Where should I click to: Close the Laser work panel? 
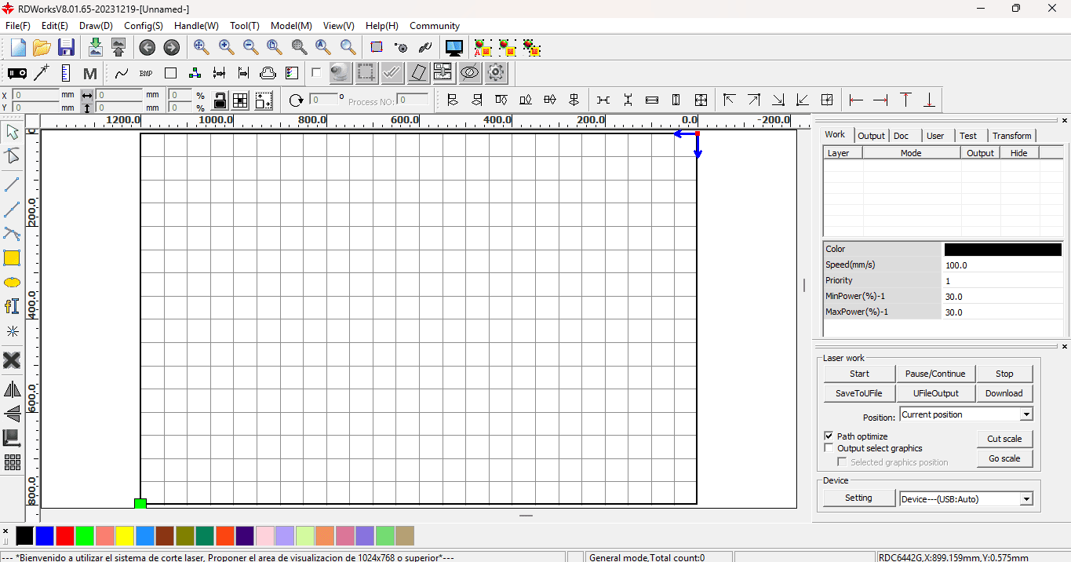coord(1064,346)
